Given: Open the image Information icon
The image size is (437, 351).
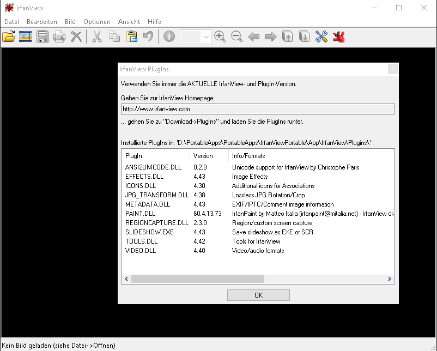Looking at the screenshot, I should pyautogui.click(x=169, y=37).
